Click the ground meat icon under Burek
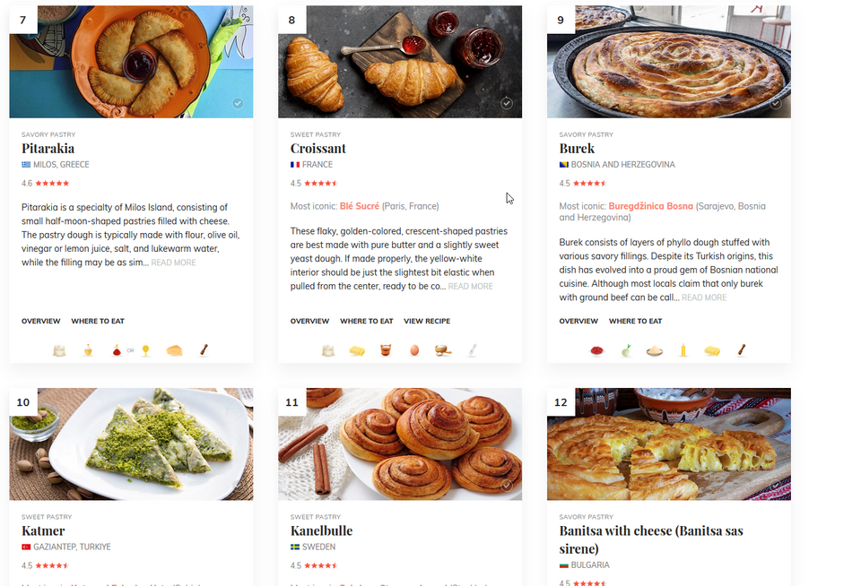This screenshot has width=861, height=586. [x=597, y=350]
